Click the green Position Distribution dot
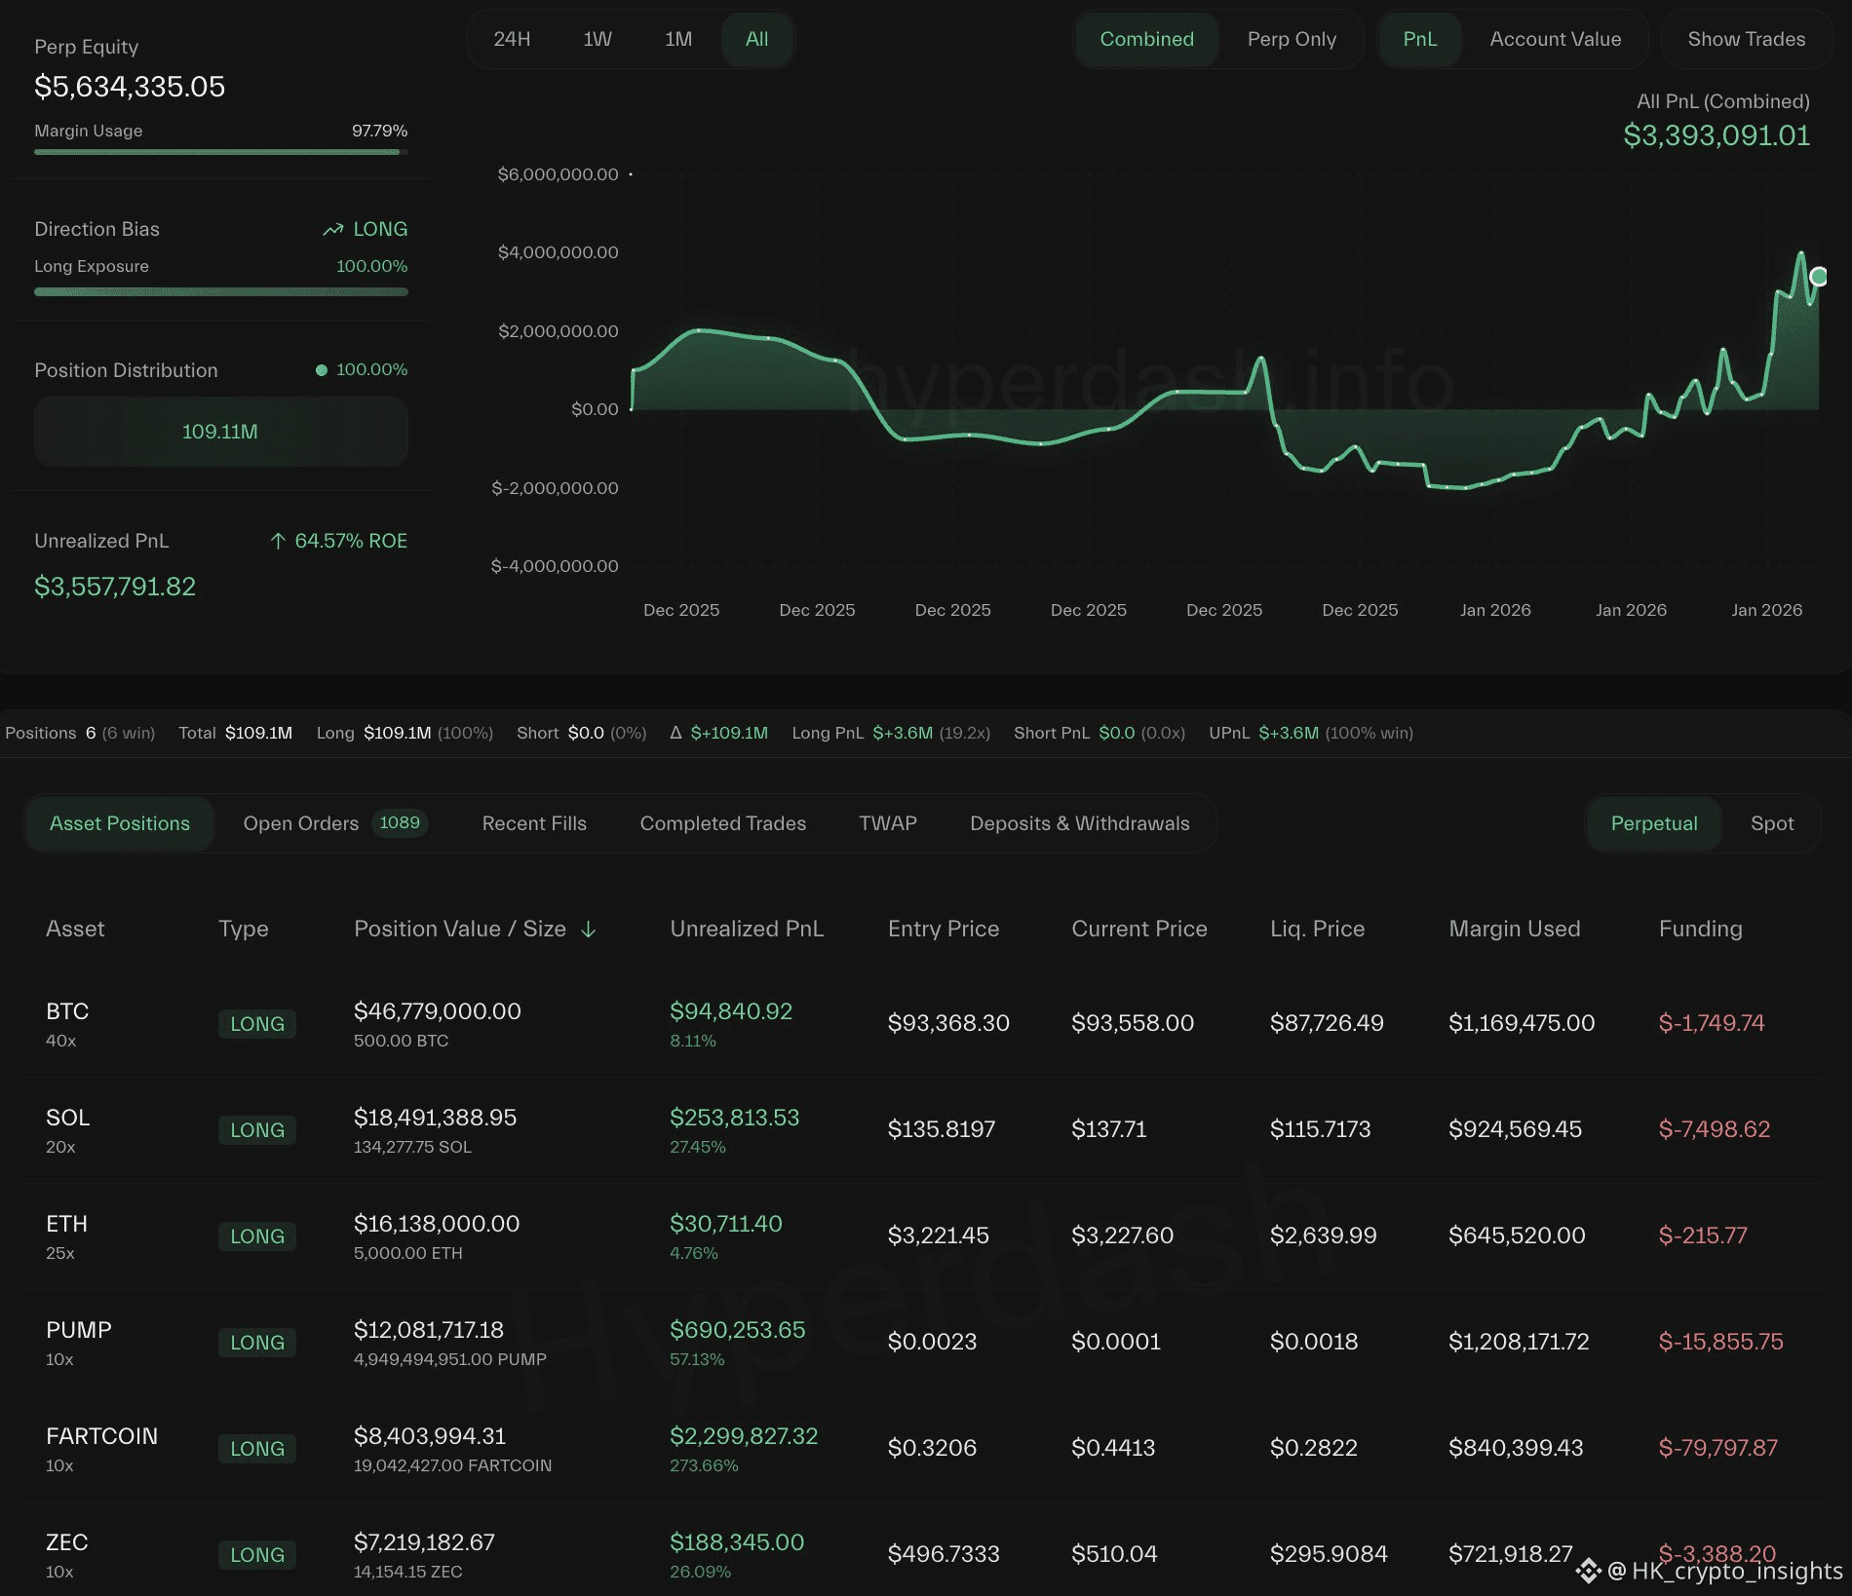 (x=321, y=370)
